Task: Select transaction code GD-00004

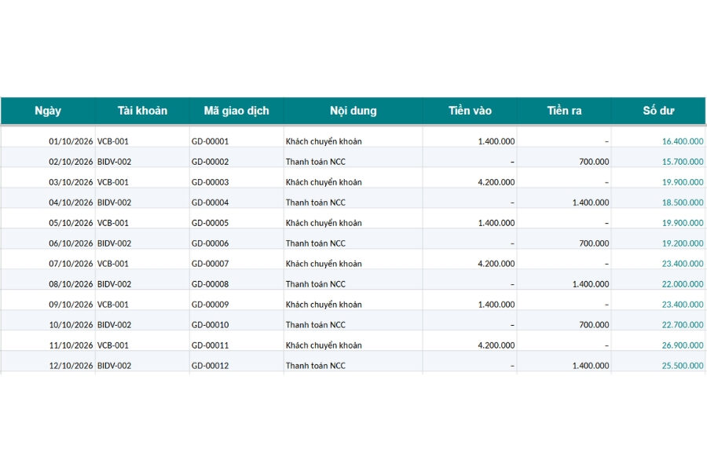Action: coord(210,203)
